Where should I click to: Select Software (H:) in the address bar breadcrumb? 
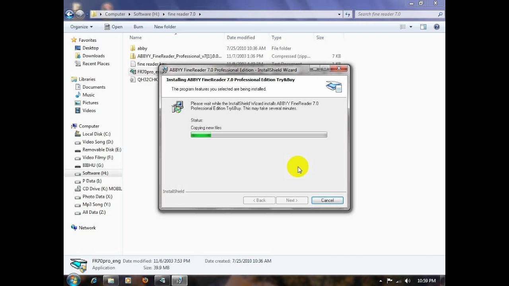pyautogui.click(x=146, y=14)
